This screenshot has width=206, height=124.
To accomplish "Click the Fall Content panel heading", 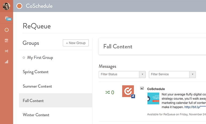I will [118, 46].
